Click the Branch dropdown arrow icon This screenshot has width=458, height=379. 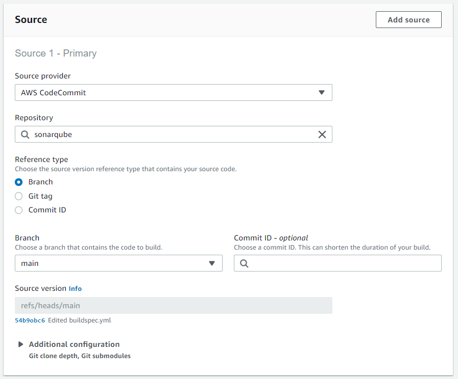click(212, 263)
